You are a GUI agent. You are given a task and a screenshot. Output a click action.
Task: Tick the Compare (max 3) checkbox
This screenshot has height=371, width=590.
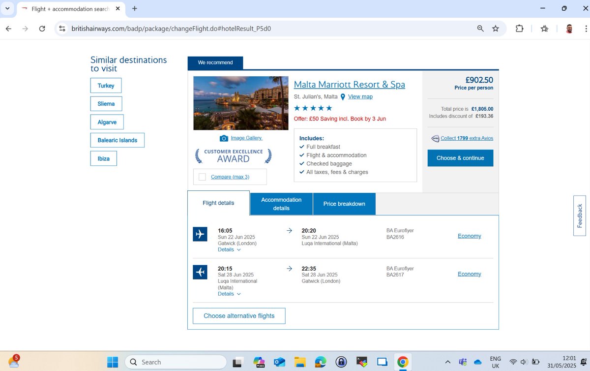[x=202, y=177]
